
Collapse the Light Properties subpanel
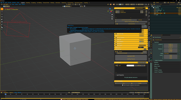point(120,75)
